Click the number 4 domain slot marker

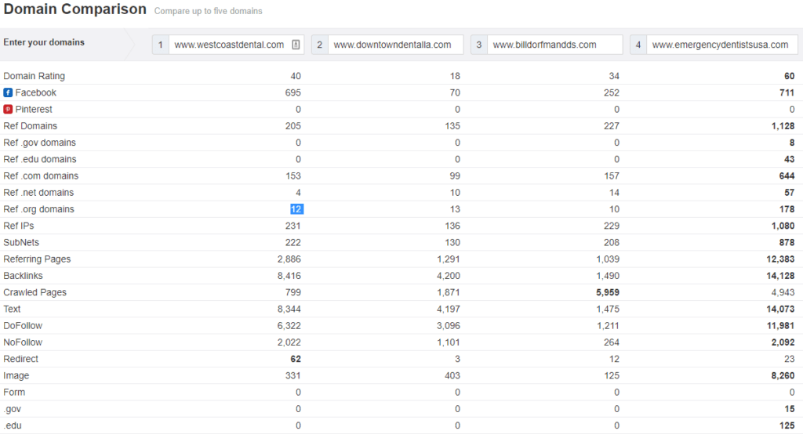(638, 45)
